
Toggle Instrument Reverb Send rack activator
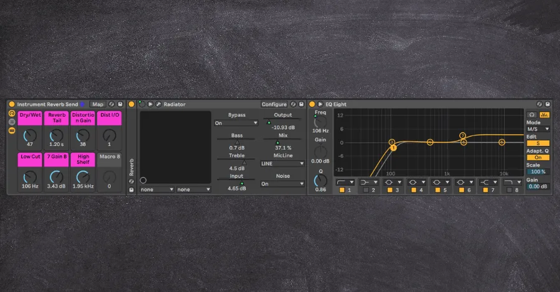[x=12, y=104]
